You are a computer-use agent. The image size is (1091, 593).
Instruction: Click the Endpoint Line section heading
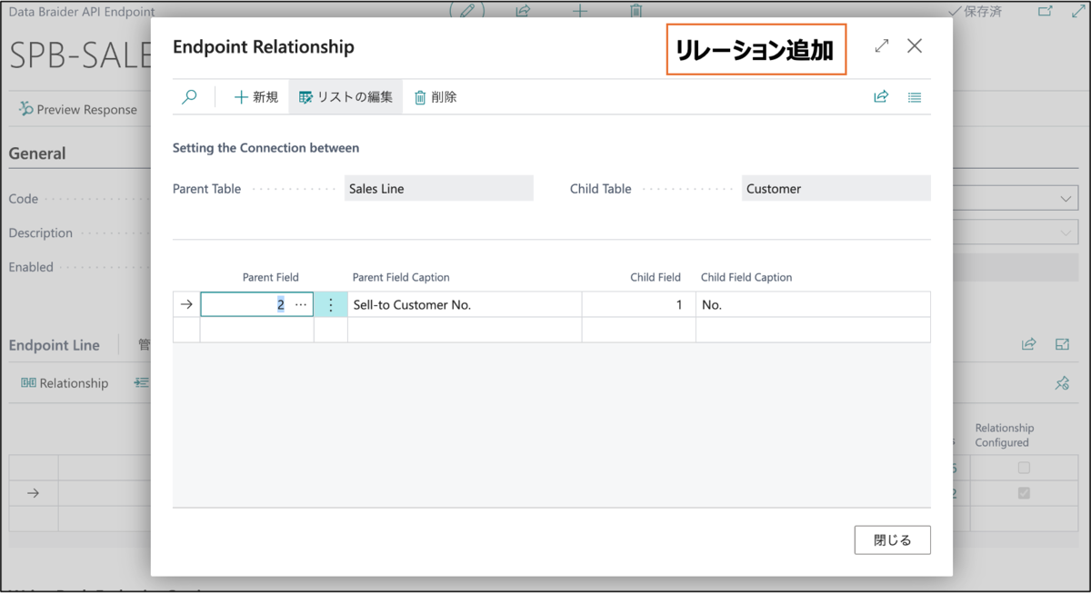(55, 345)
